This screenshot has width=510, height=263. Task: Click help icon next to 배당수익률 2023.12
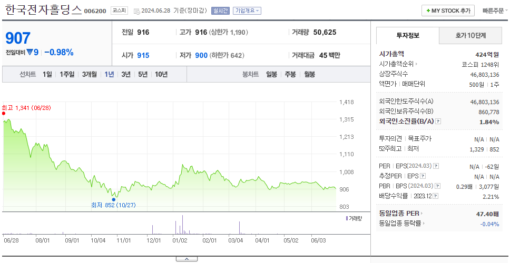[436, 196]
